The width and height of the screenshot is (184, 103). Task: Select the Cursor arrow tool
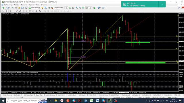pyautogui.click(x=3, y=11)
